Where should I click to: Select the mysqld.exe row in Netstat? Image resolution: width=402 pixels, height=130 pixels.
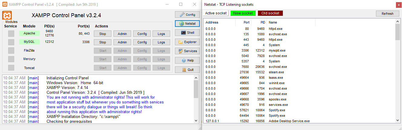coord(299,50)
